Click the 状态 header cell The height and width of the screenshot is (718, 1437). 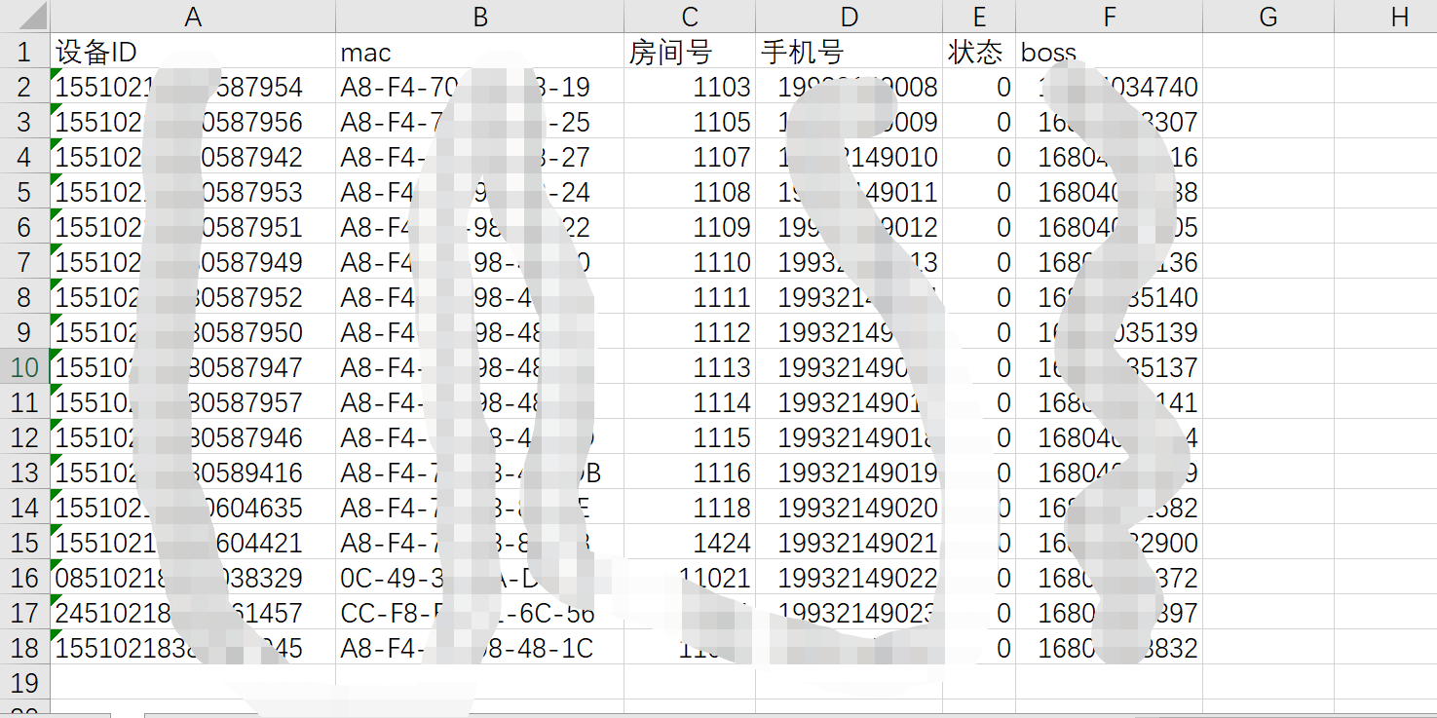click(978, 52)
